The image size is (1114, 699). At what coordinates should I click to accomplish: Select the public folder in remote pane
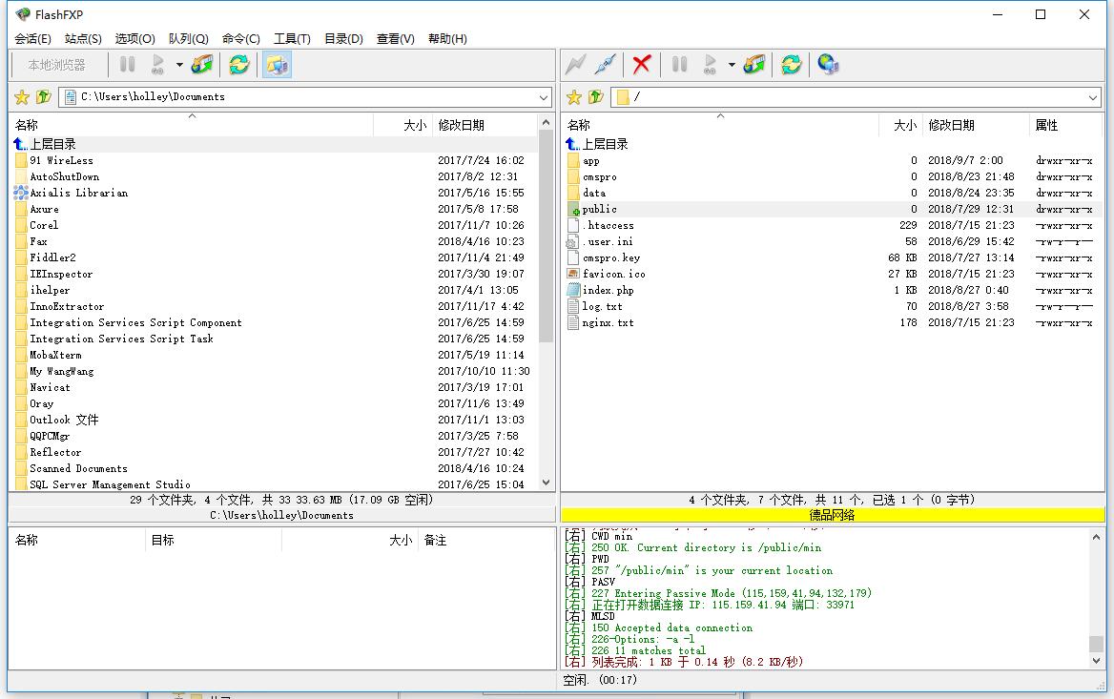[x=599, y=209]
